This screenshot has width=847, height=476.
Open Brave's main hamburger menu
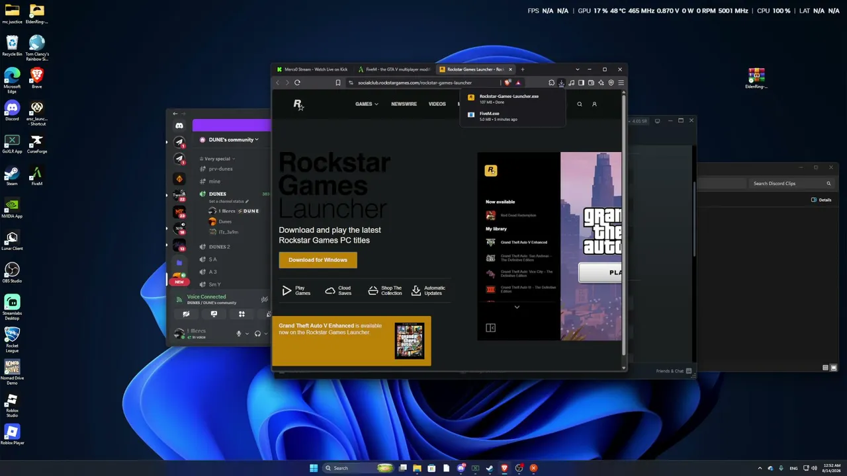[621, 83]
